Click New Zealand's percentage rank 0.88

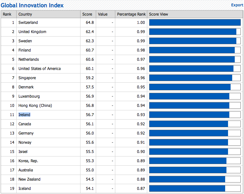(141, 179)
